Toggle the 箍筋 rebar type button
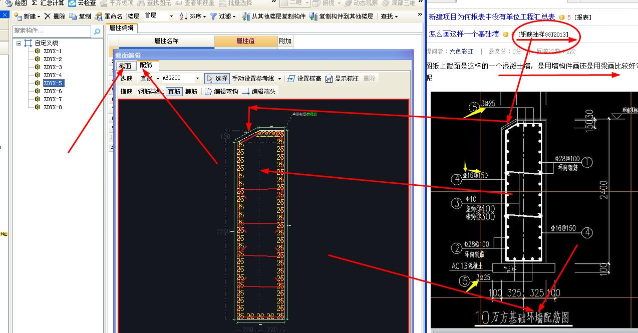This screenshot has width=638, height=333. coord(191,92)
